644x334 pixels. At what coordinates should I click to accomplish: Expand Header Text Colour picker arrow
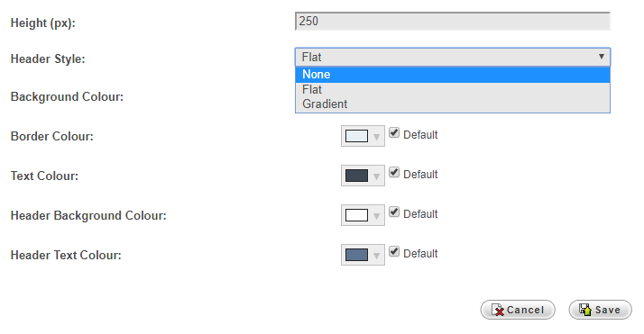coord(376,256)
